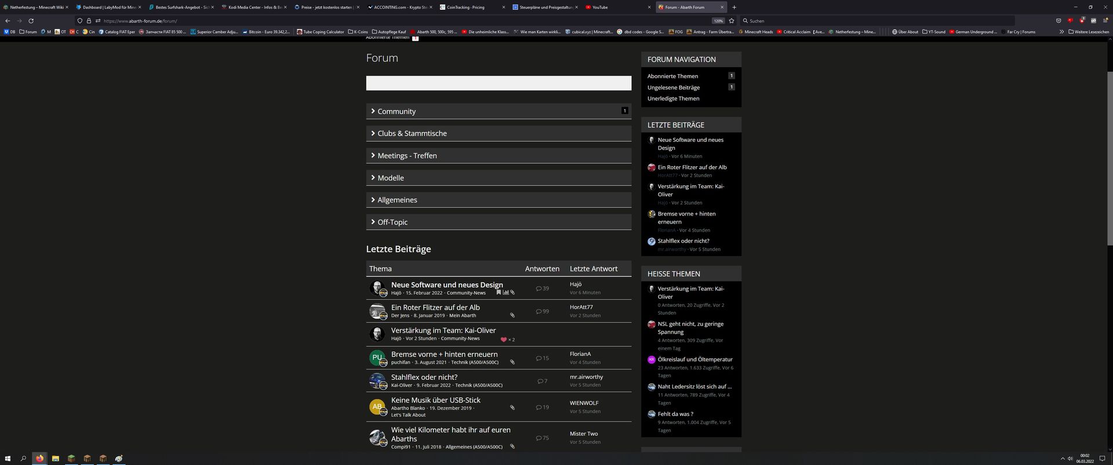Expand the Clubs & Stammtische section
The width and height of the screenshot is (1113, 465).
point(412,133)
